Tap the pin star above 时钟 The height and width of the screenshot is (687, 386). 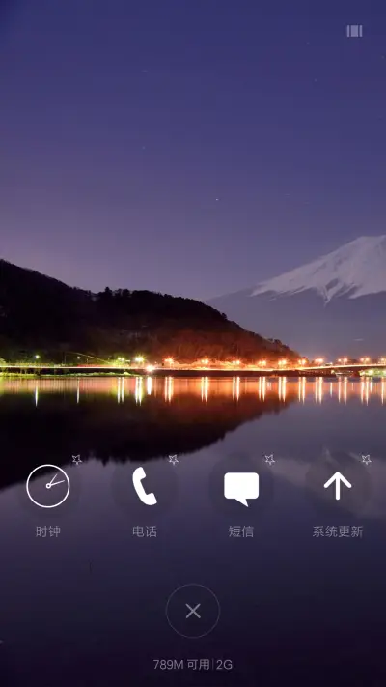point(77,460)
